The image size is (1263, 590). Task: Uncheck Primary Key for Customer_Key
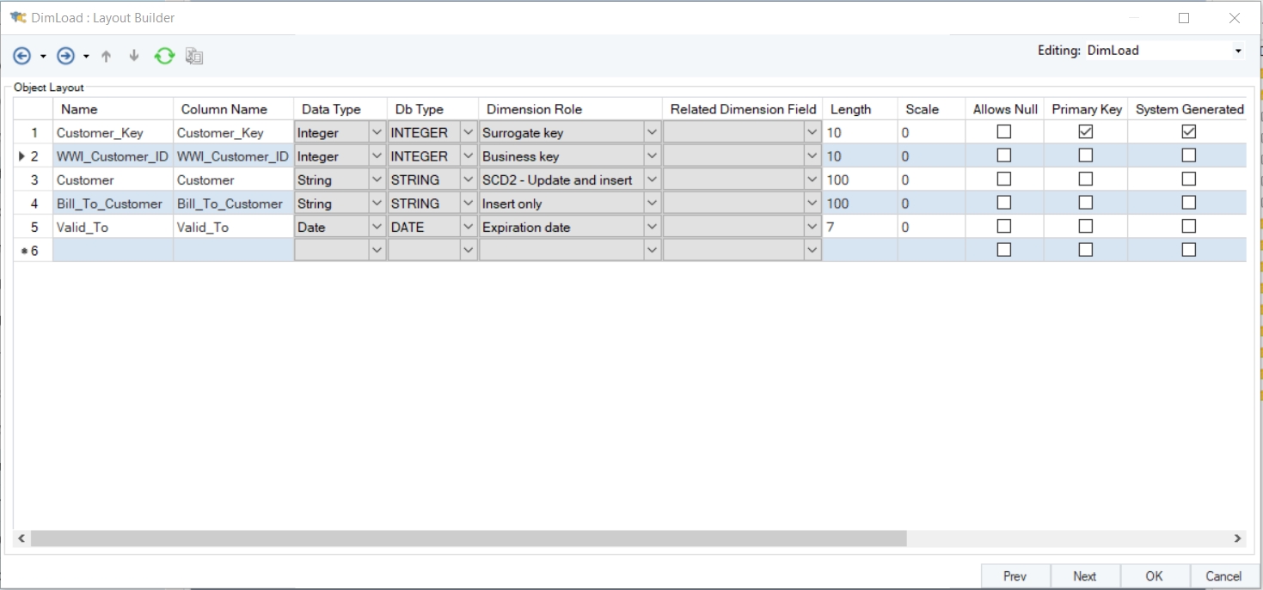[1086, 132]
